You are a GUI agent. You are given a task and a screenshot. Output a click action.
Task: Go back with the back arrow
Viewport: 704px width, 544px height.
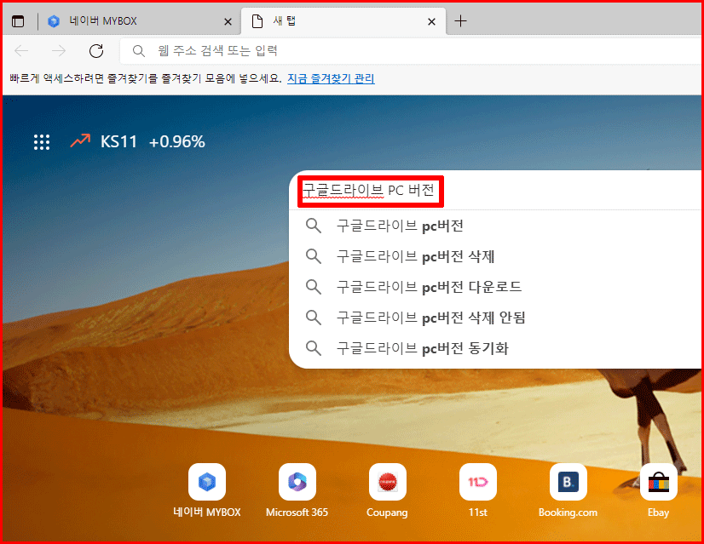click(21, 51)
